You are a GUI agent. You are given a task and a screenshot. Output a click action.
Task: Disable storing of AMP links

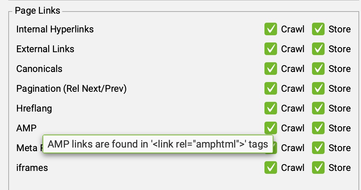[318, 128]
